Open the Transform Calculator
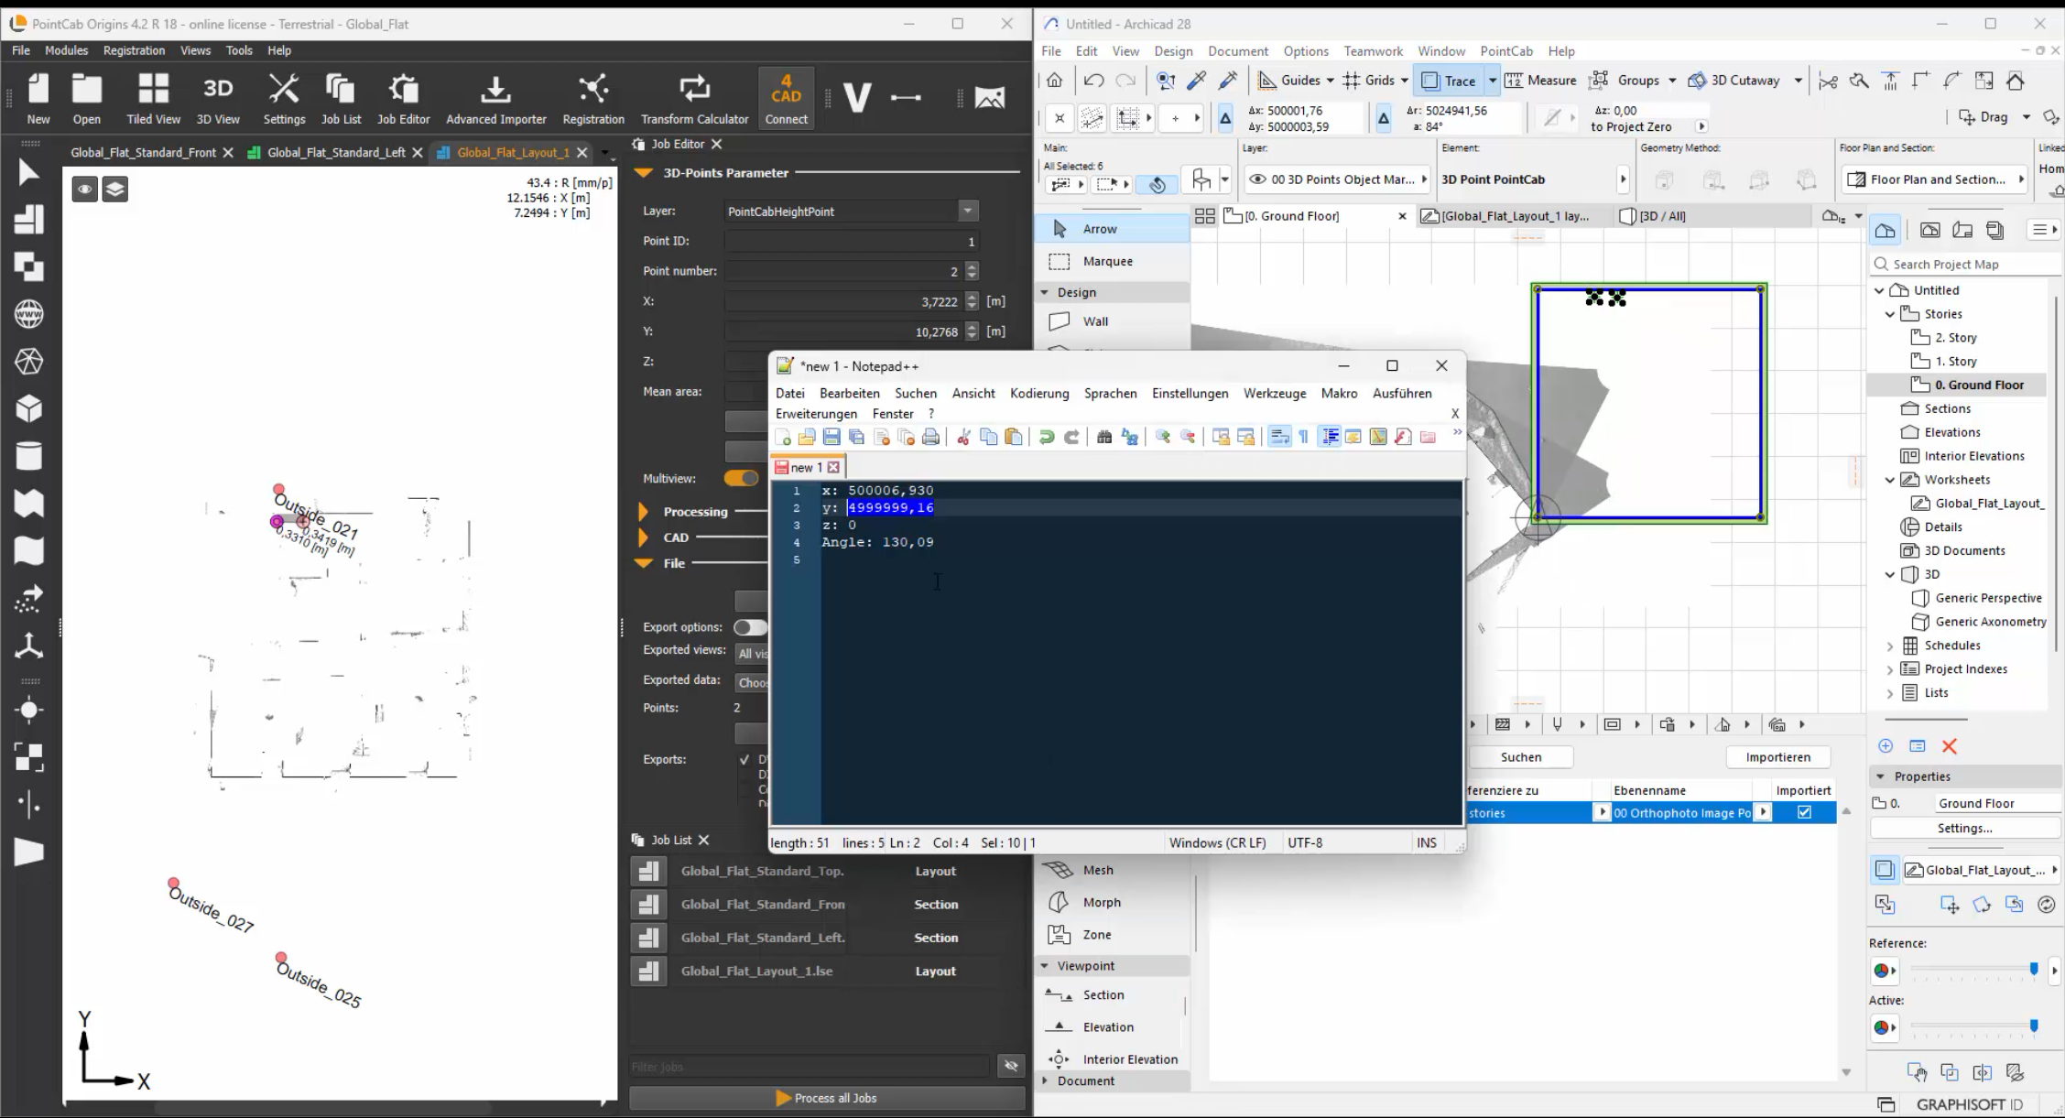 (694, 98)
